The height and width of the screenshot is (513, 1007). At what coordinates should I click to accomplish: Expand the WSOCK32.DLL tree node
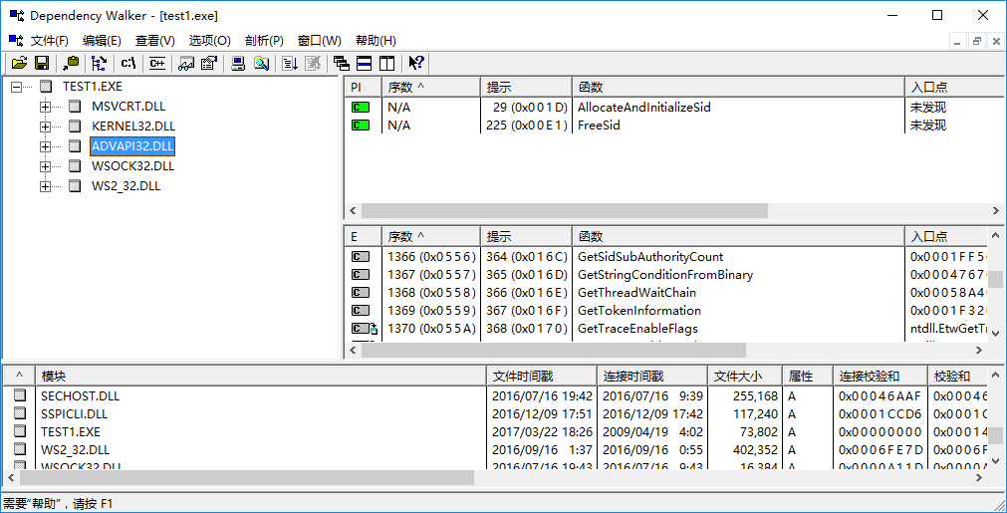click(45, 166)
